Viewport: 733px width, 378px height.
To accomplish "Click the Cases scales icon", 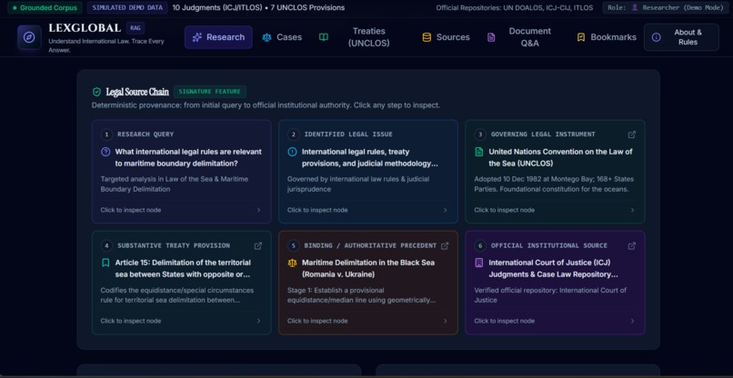I will [x=266, y=37].
